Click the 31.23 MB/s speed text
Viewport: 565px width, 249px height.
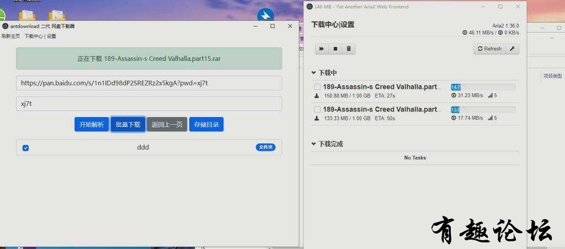[470, 96]
